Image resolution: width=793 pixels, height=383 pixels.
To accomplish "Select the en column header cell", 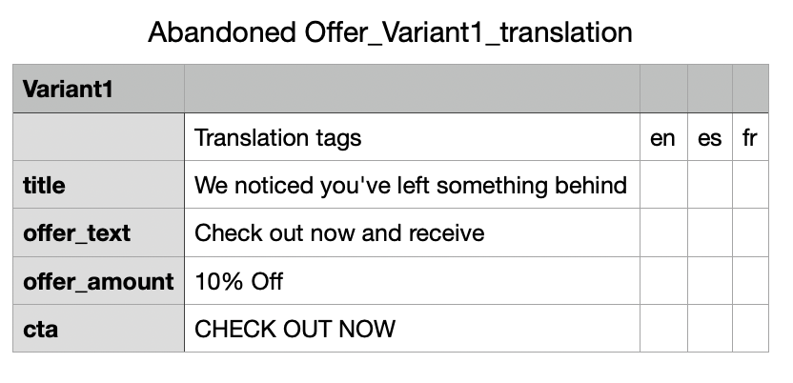I will [662, 137].
